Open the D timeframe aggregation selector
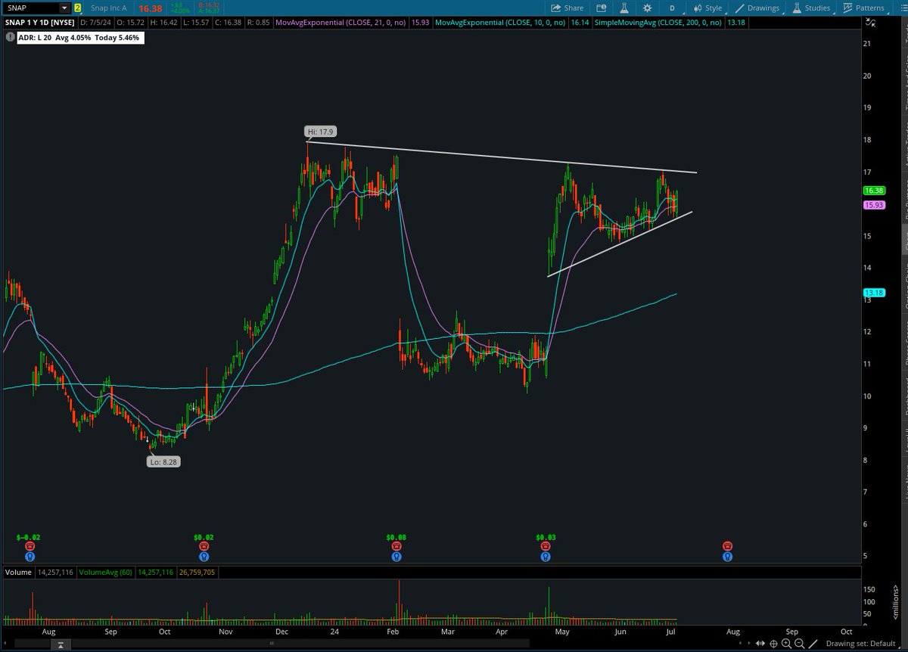The image size is (908, 652). click(x=672, y=8)
